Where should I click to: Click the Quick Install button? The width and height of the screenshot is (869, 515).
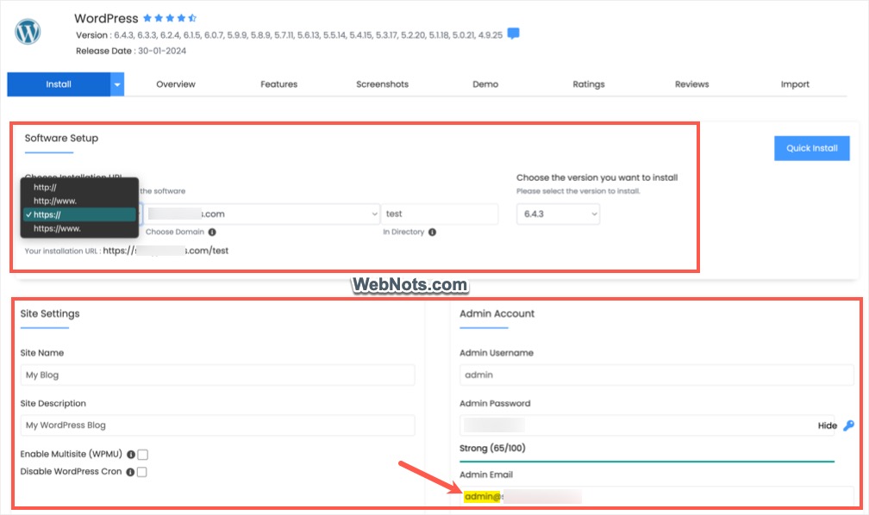(x=810, y=148)
